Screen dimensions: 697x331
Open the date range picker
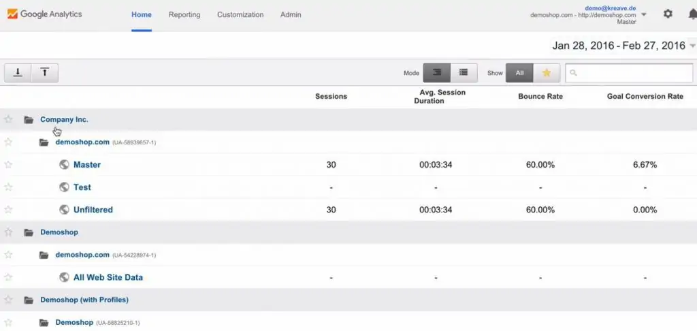623,46
